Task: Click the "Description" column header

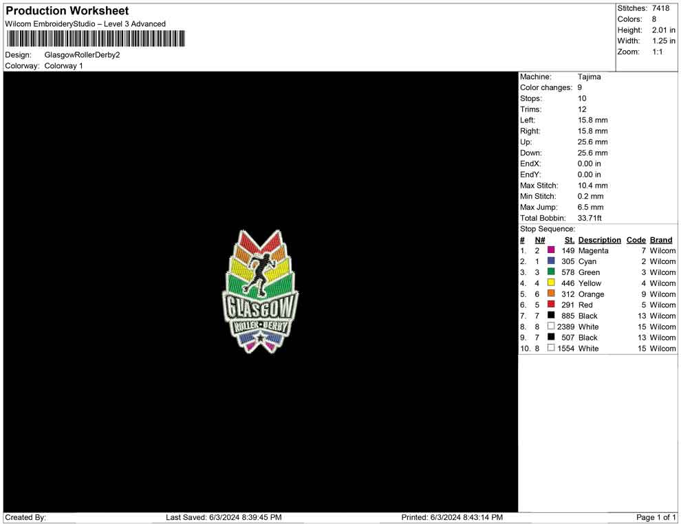Action: 600,240
